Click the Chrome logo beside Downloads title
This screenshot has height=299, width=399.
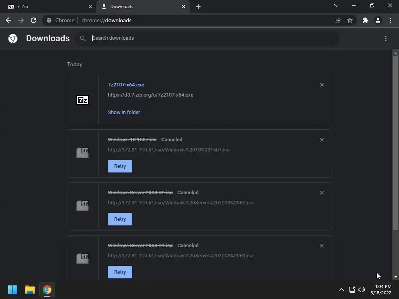(x=13, y=39)
